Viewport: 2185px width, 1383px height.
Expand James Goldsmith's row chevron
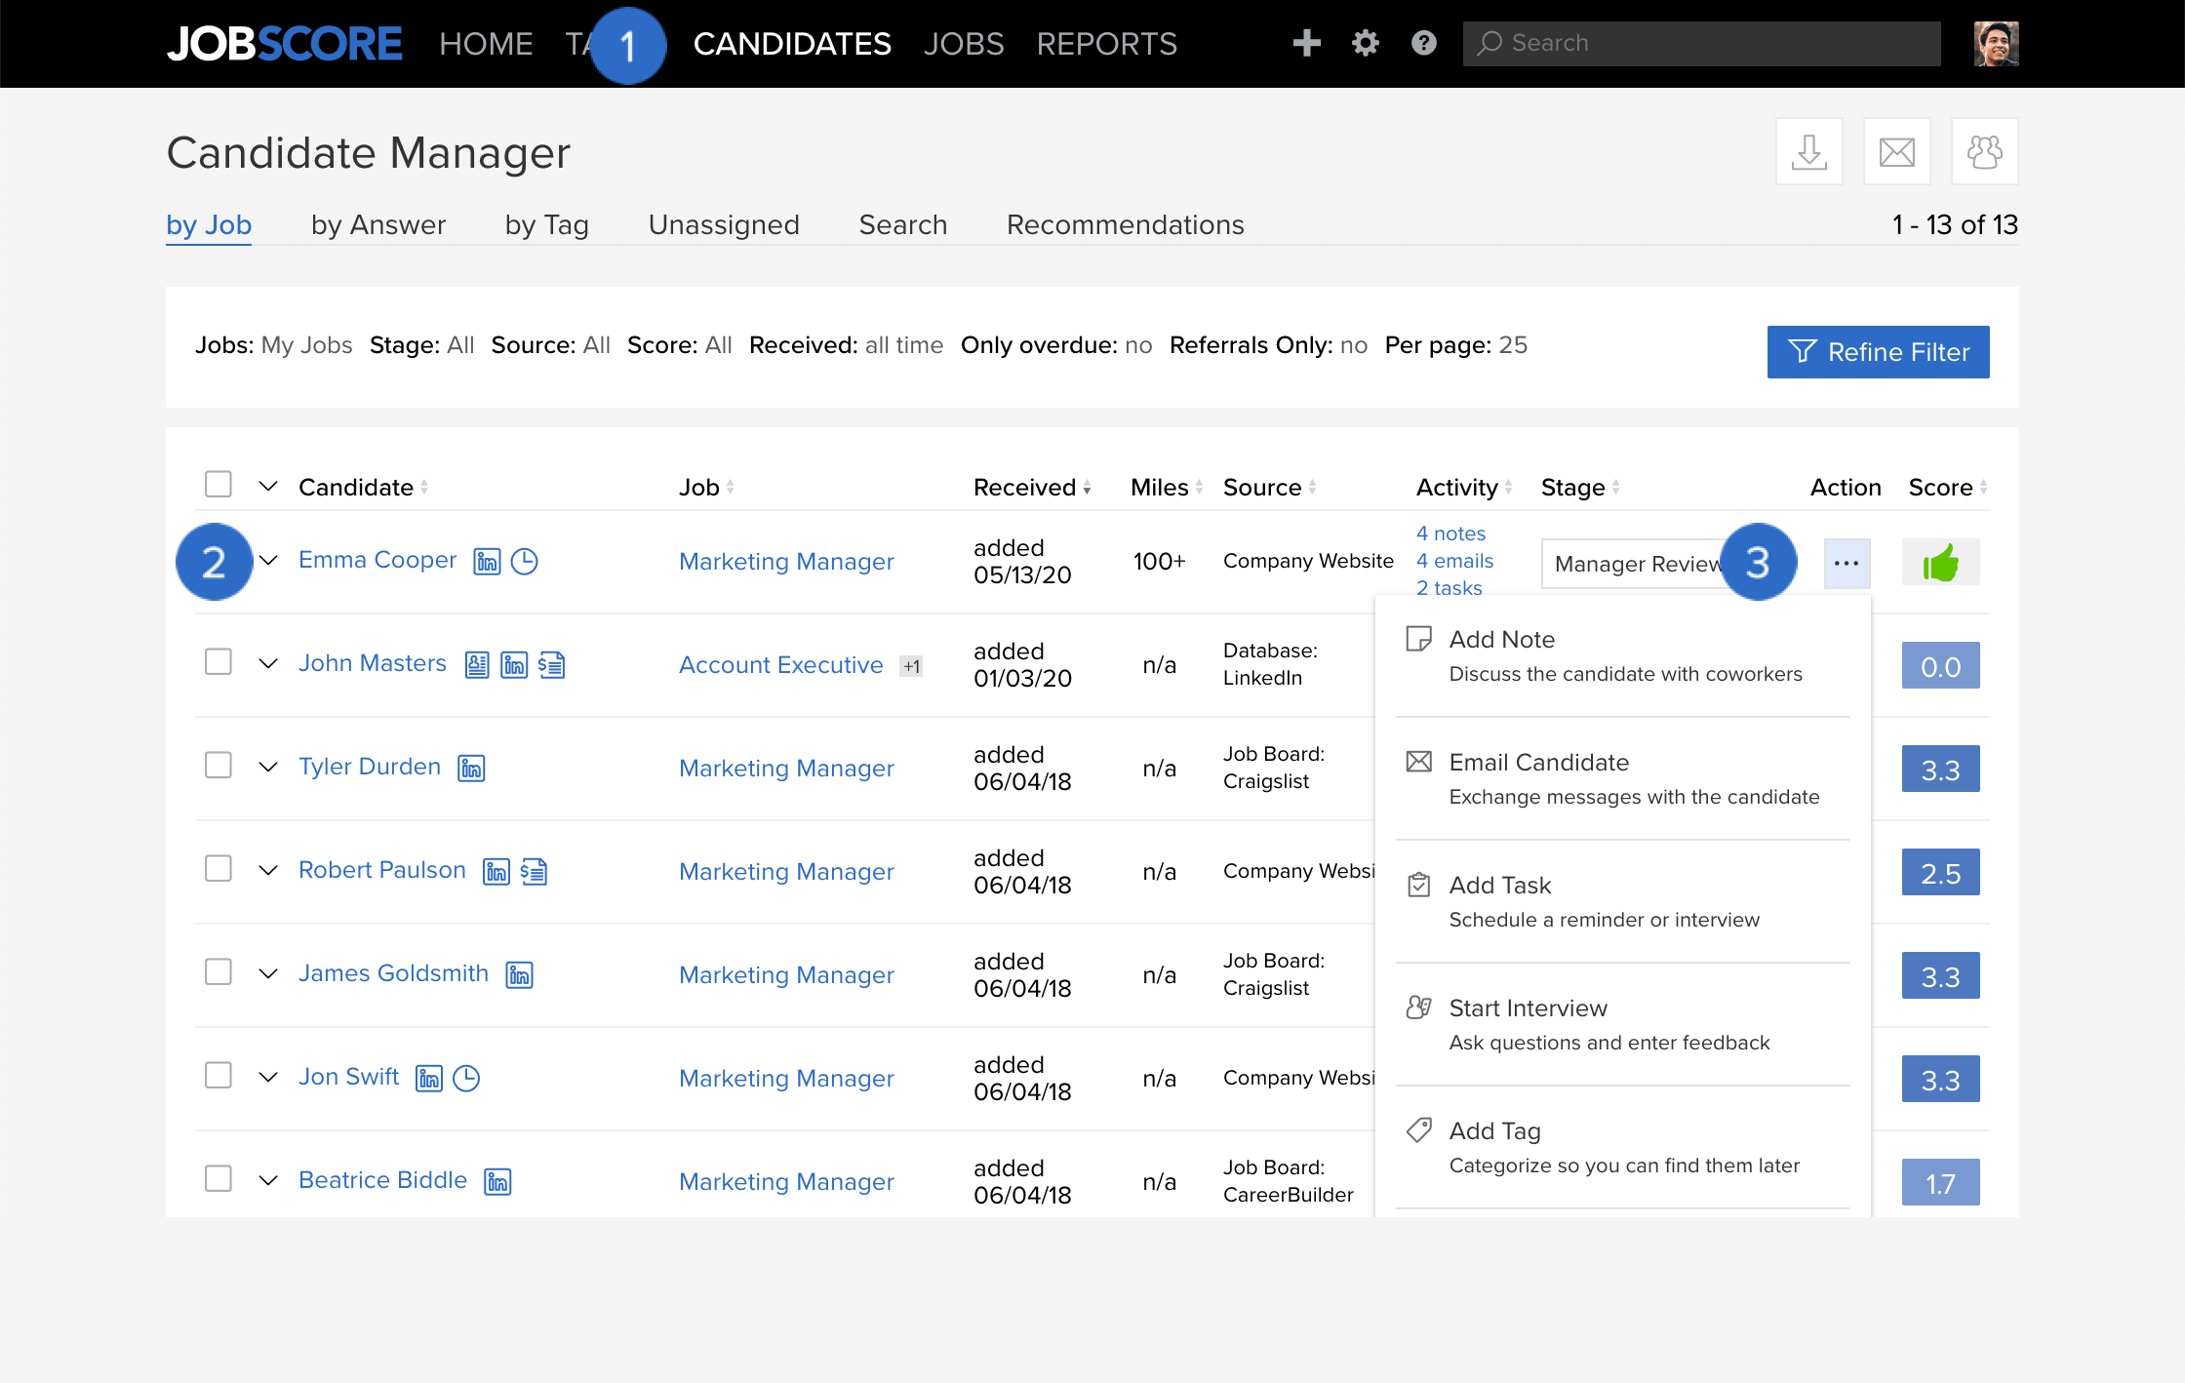[x=268, y=974]
